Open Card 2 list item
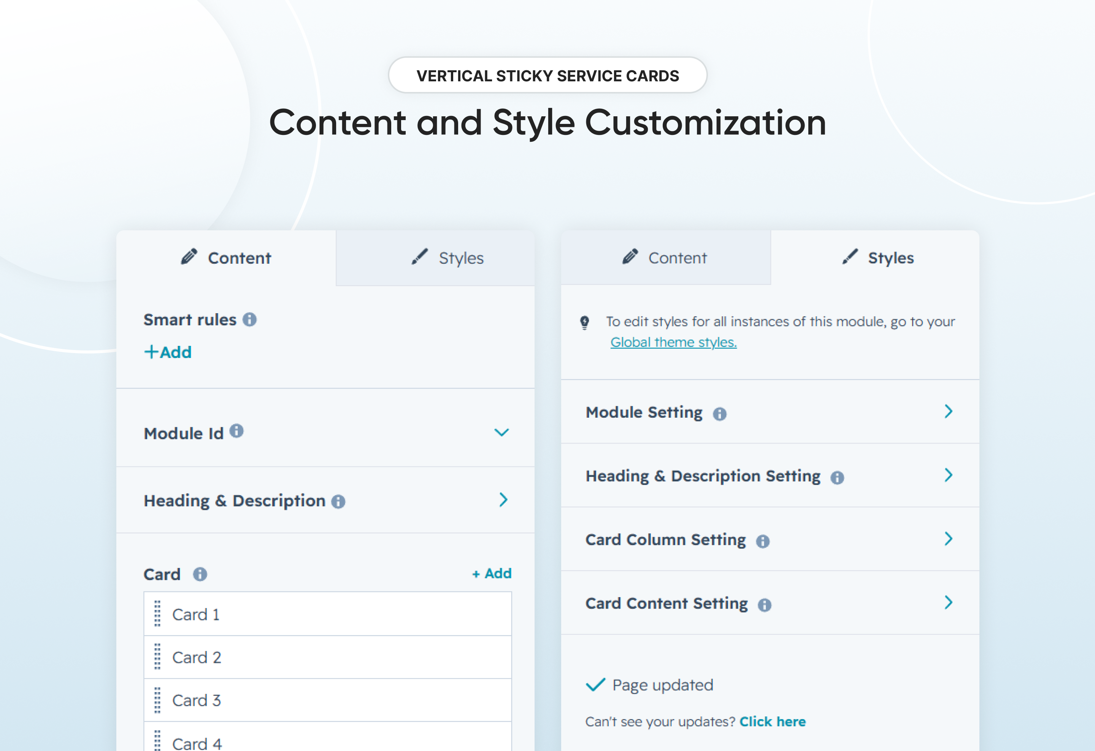The width and height of the screenshot is (1095, 751). [x=327, y=657]
